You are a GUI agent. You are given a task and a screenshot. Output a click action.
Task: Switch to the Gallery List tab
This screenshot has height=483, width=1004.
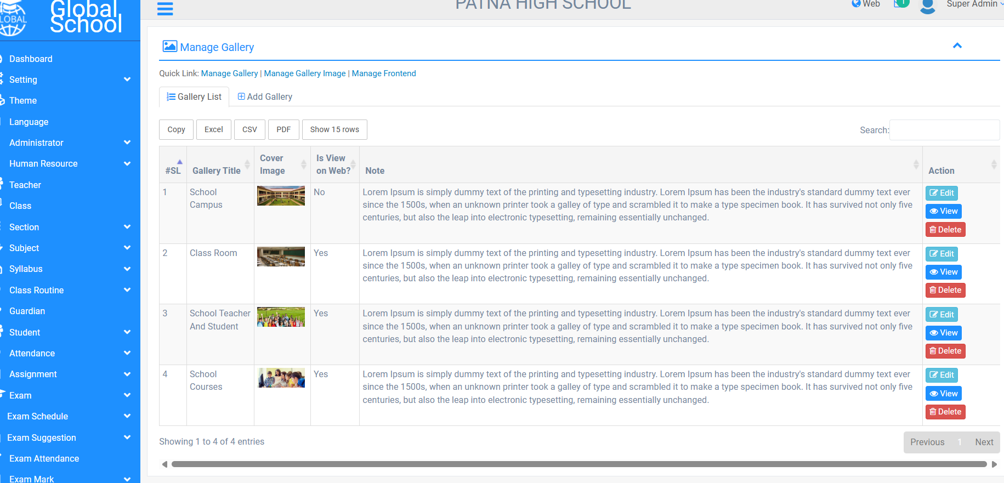[194, 96]
